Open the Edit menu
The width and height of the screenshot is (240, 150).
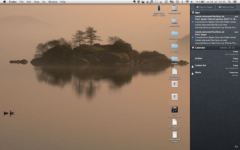click(x=28, y=2)
